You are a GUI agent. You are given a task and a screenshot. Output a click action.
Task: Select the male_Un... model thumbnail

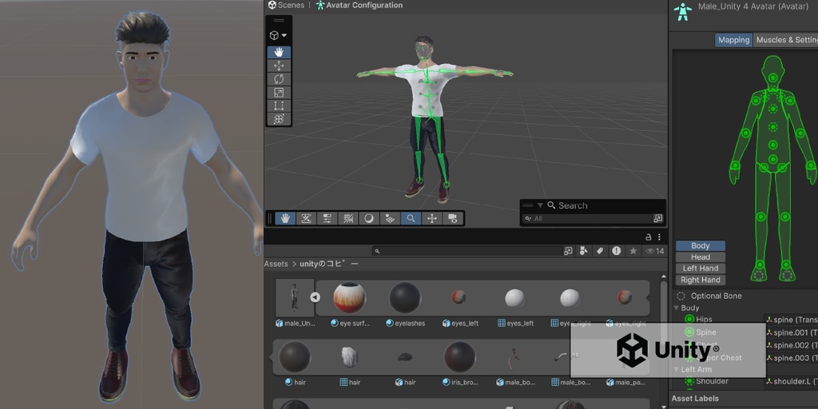tap(295, 297)
